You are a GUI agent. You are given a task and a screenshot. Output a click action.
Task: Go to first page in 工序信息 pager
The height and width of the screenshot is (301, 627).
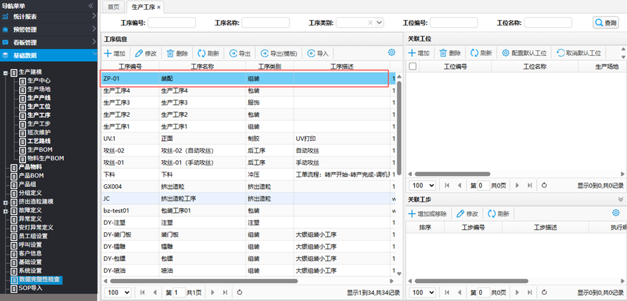tap(142, 292)
